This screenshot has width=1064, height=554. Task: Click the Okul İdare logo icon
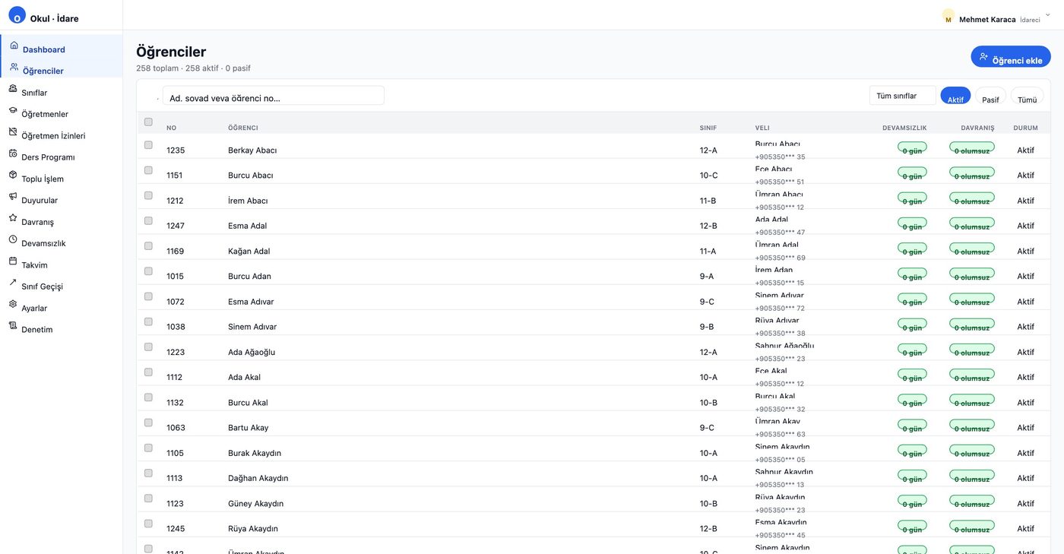click(x=17, y=15)
